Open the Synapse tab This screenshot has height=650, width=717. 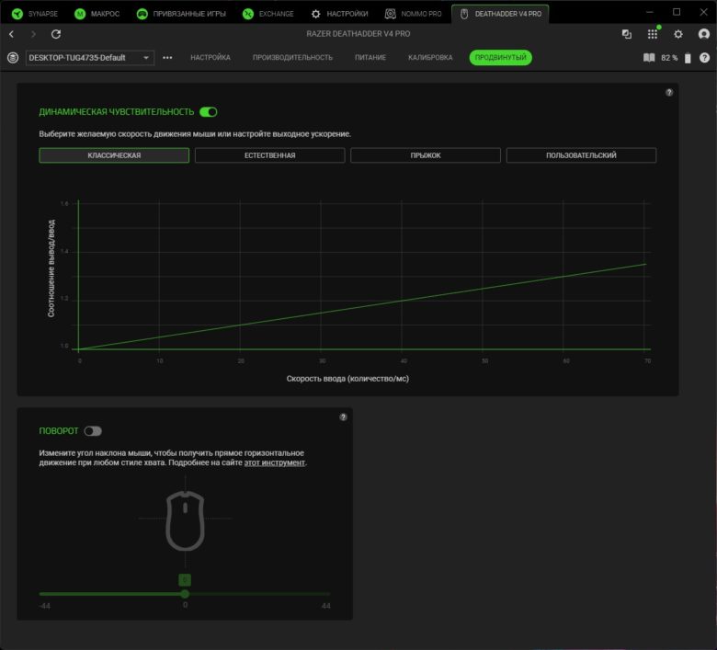pos(35,14)
